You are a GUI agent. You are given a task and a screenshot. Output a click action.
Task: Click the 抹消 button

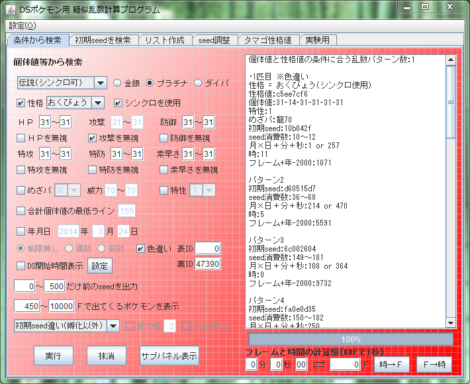(107, 356)
